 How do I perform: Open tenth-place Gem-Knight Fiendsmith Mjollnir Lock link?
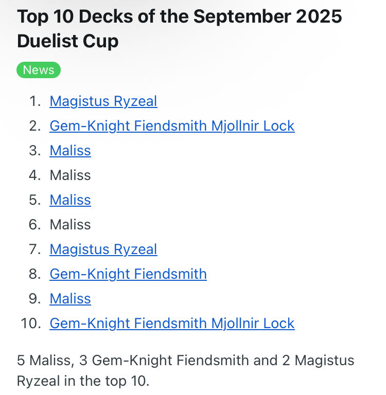pos(172,324)
